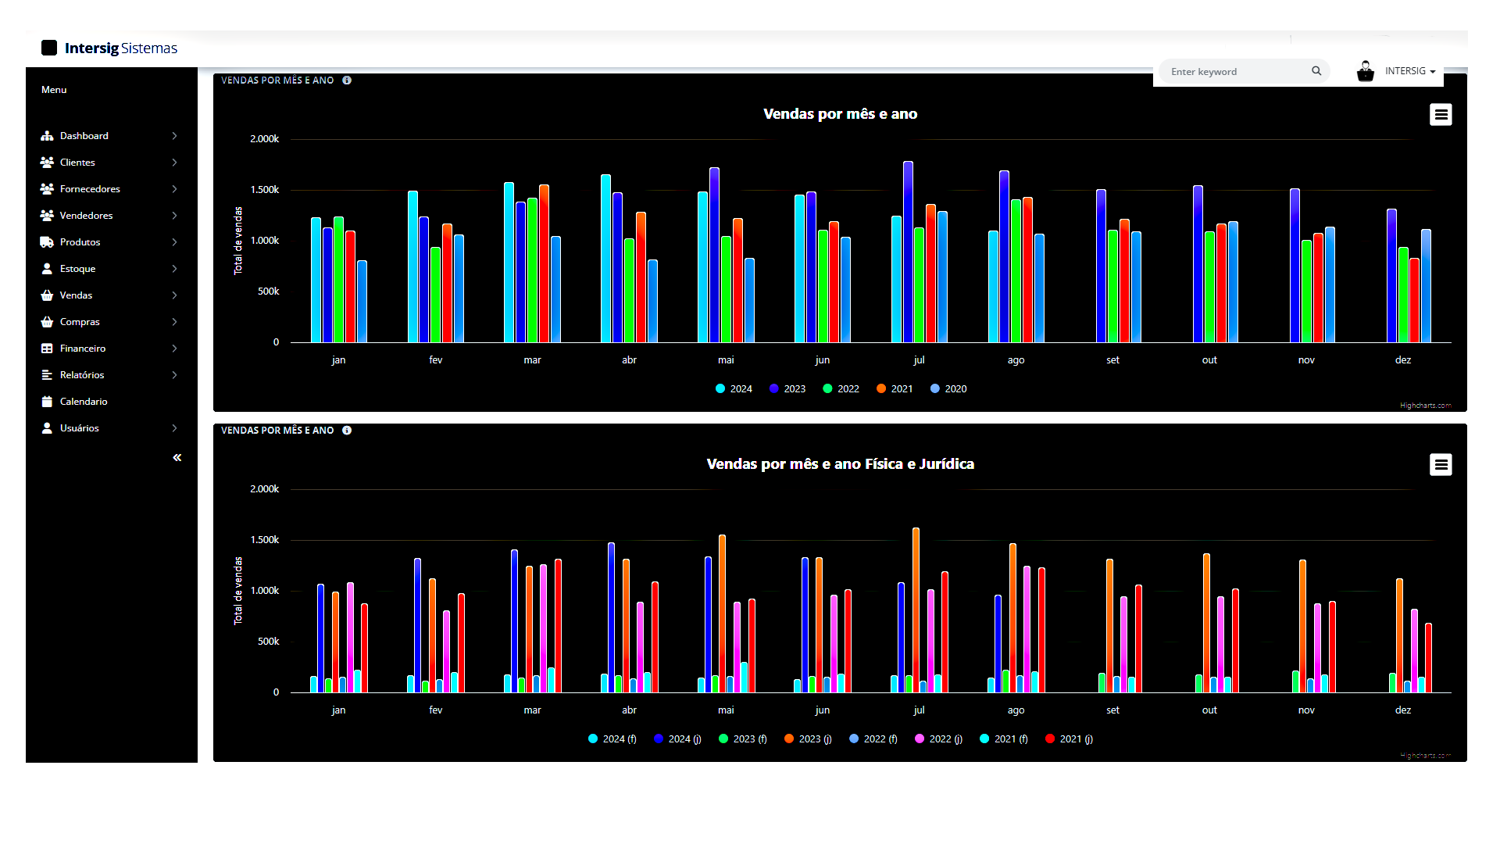
Task: Click the search magnifier icon
Action: (x=1316, y=71)
